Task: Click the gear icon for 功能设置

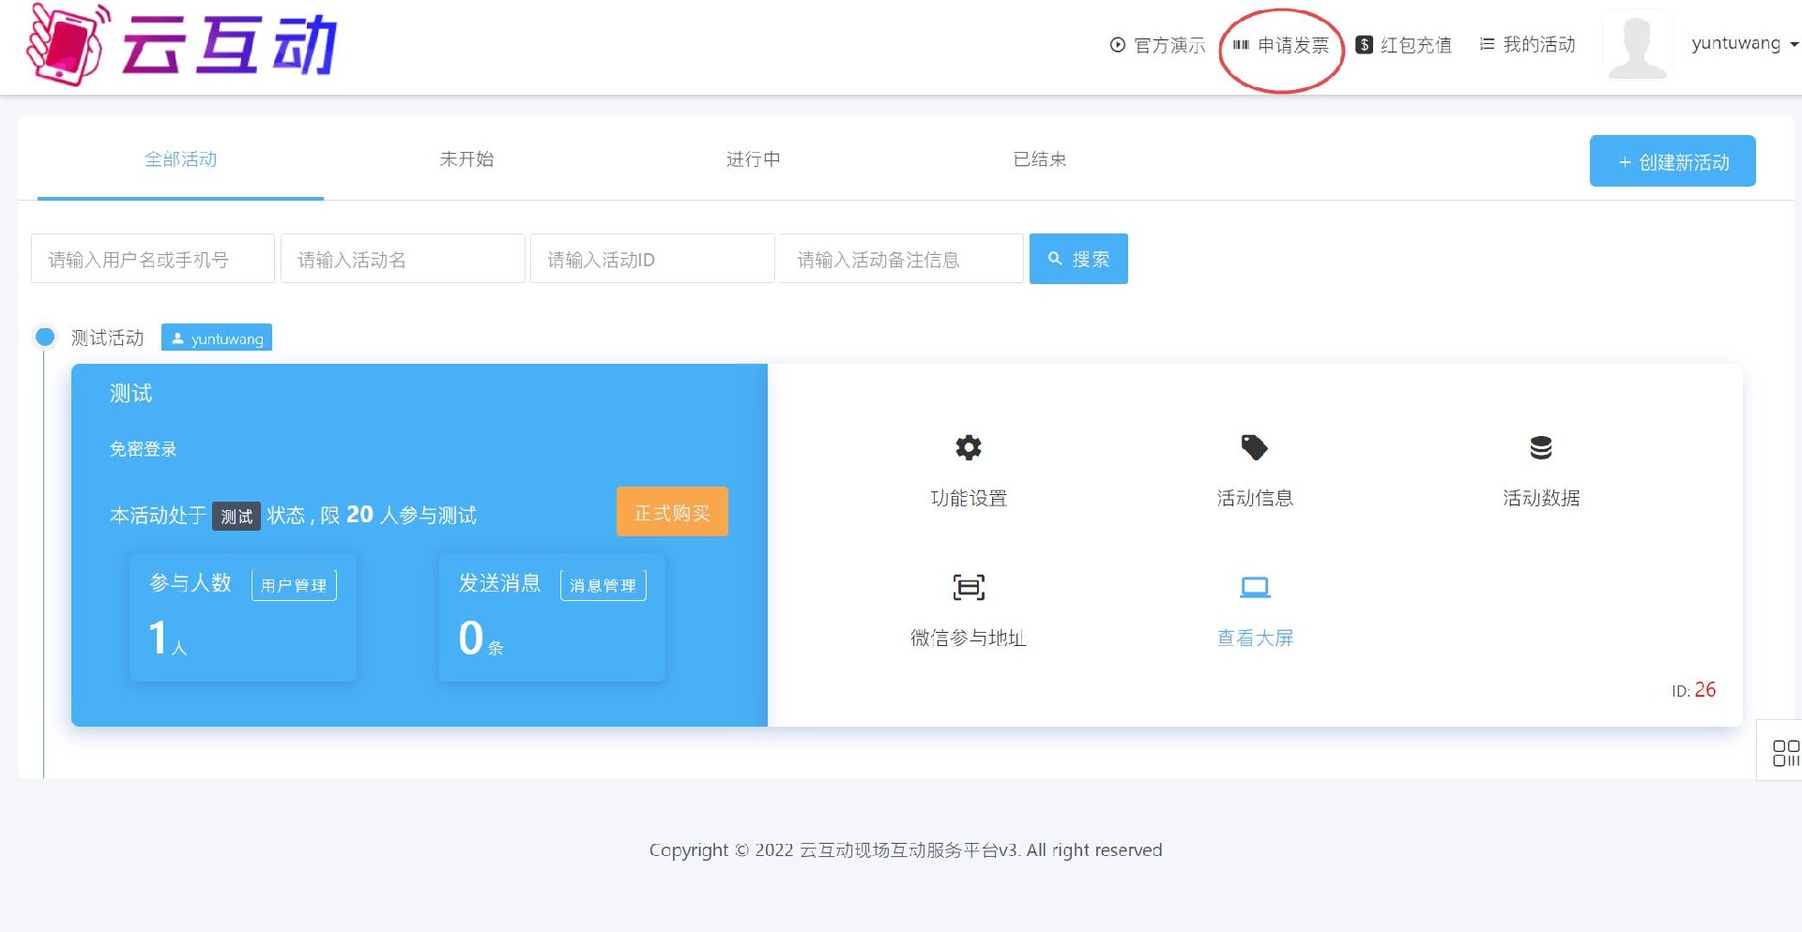Action: click(968, 447)
